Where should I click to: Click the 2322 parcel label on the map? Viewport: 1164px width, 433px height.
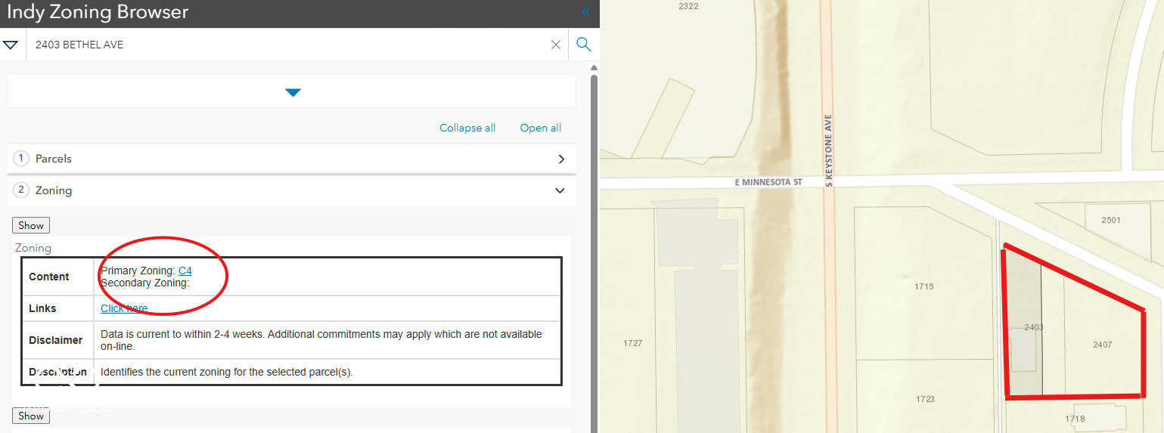coord(688,6)
